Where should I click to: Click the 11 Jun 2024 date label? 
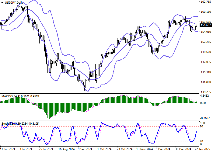(x=8, y=150)
